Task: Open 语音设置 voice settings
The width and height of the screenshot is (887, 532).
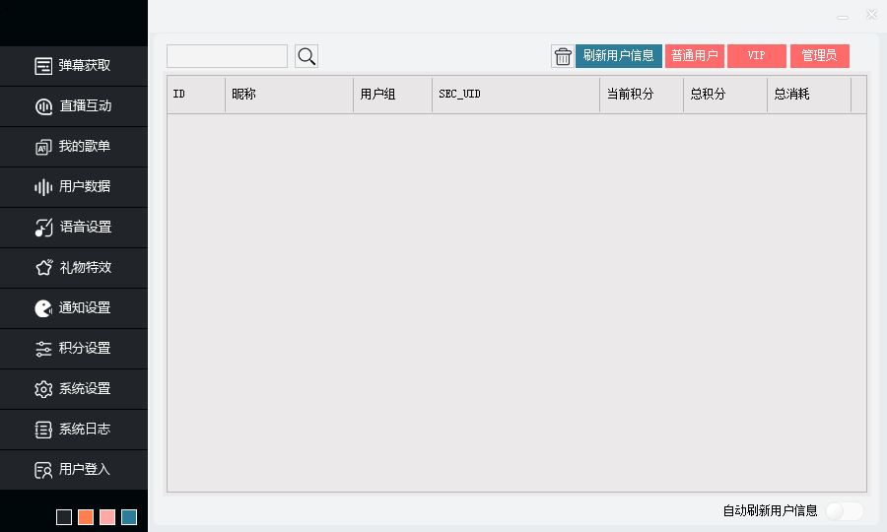Action: point(74,227)
